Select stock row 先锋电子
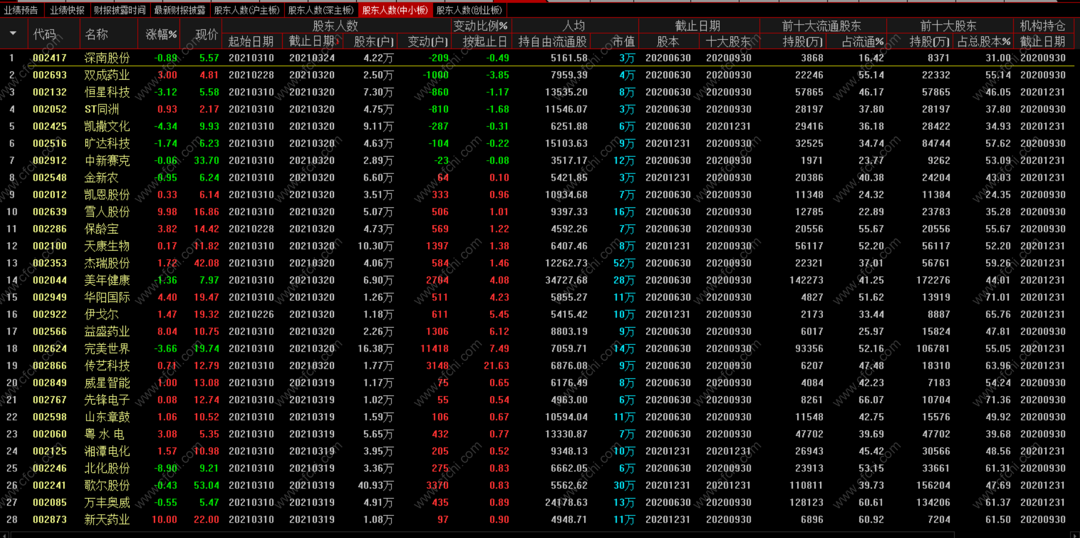The width and height of the screenshot is (1080, 538). 537,400
